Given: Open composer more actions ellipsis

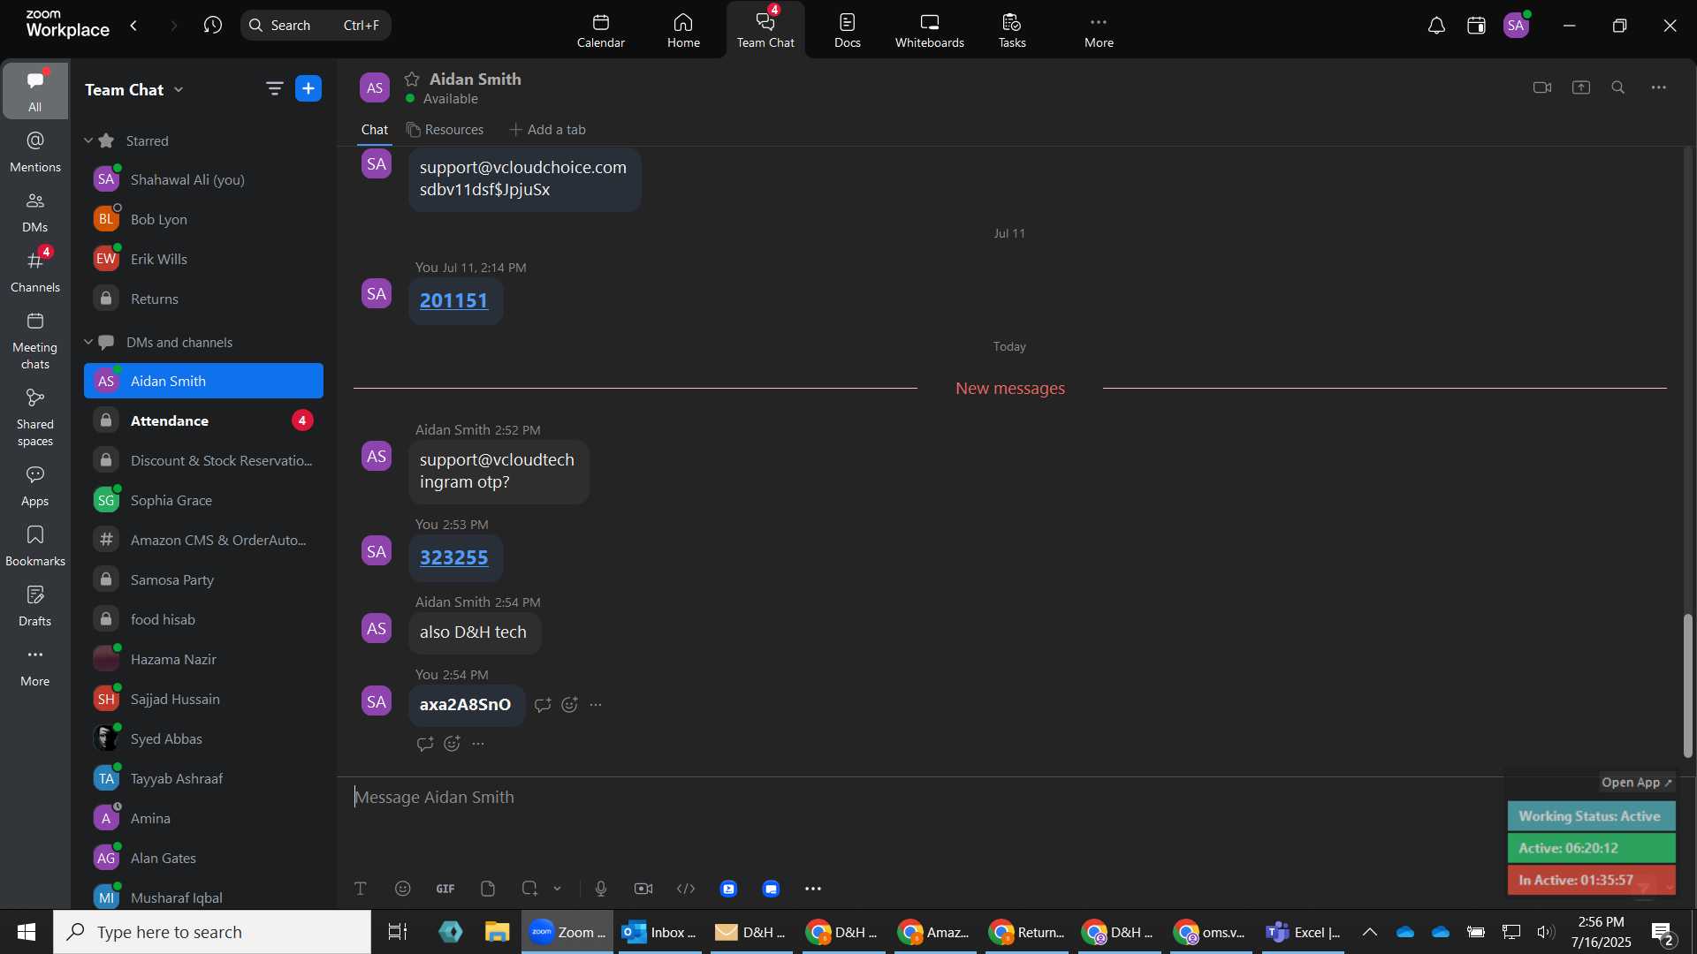Looking at the screenshot, I should point(813,889).
